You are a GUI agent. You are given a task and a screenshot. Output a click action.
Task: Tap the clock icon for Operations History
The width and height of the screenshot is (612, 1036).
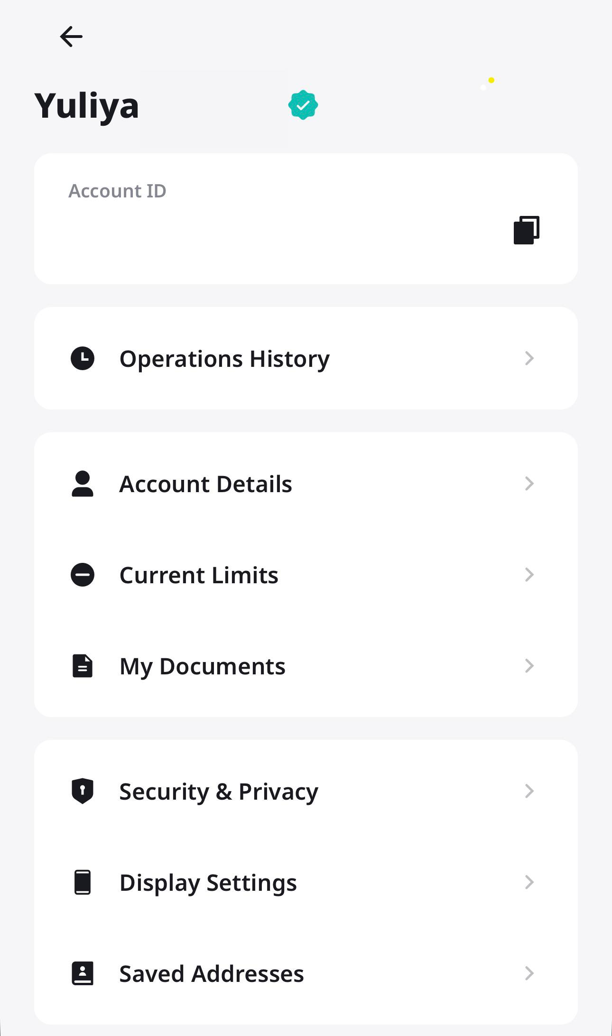click(83, 358)
